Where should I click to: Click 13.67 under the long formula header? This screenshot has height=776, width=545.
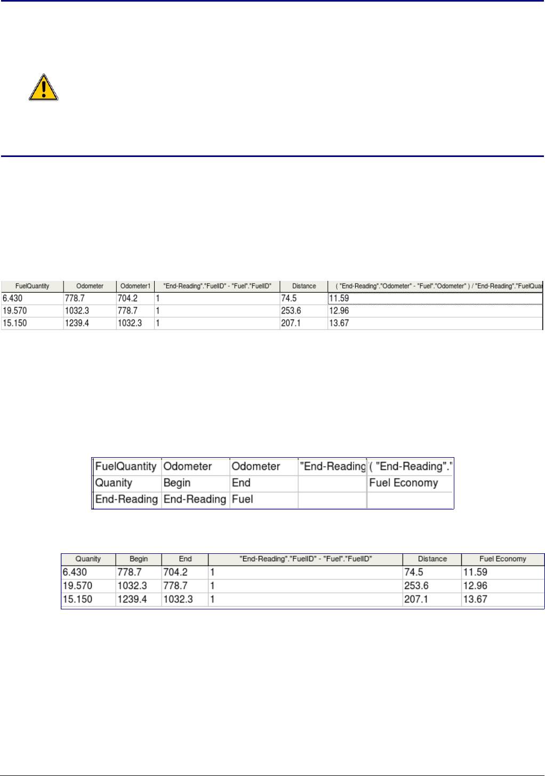click(x=339, y=323)
